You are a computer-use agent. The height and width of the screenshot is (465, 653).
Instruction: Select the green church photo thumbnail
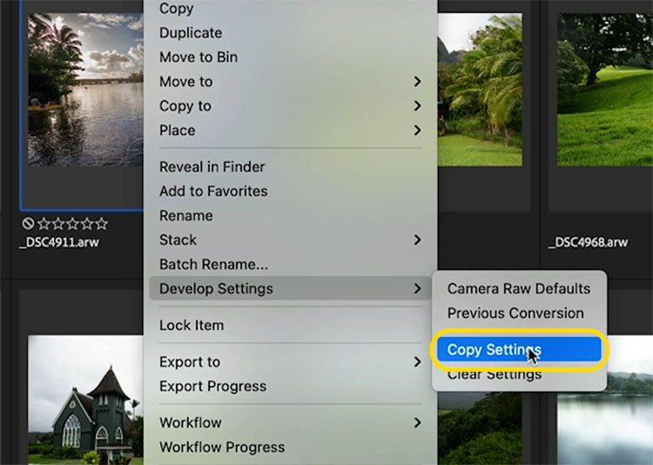[85, 400]
